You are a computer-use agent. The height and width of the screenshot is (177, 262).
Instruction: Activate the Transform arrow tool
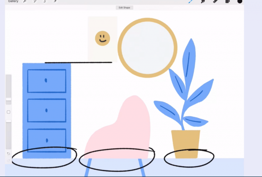55,1
